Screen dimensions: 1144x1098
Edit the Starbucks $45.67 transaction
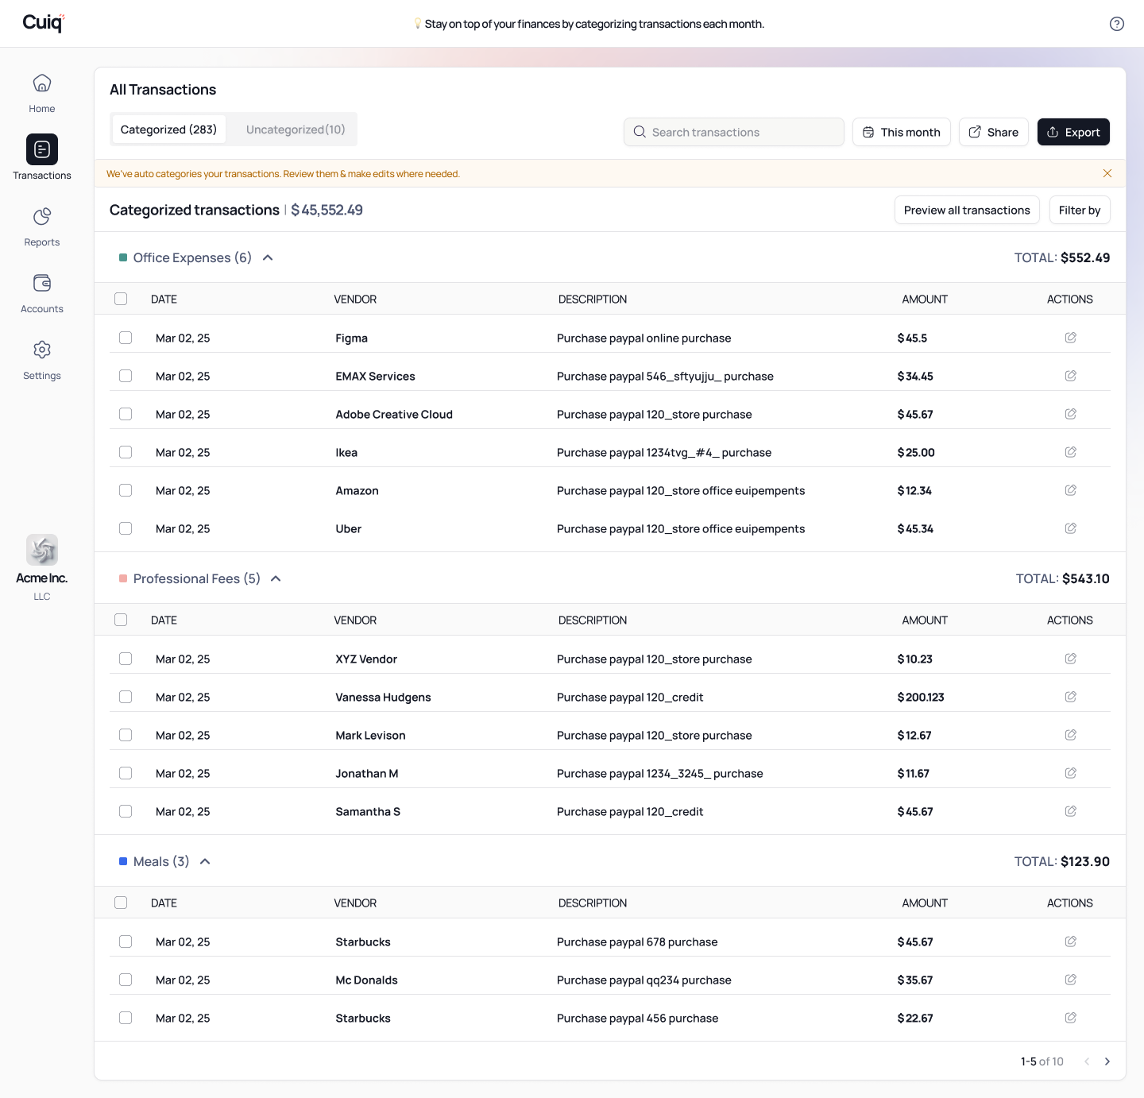(1071, 941)
